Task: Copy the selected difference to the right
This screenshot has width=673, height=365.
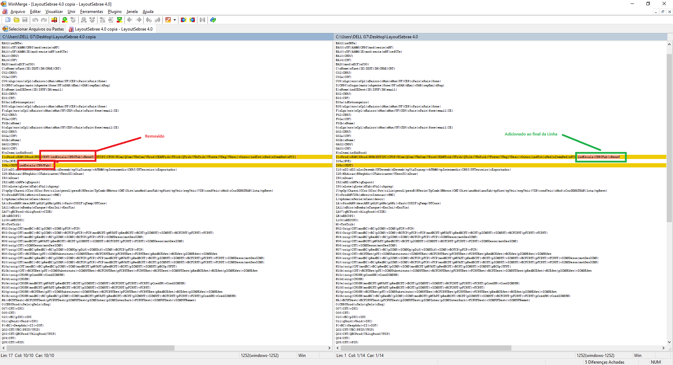Action: [x=129, y=20]
